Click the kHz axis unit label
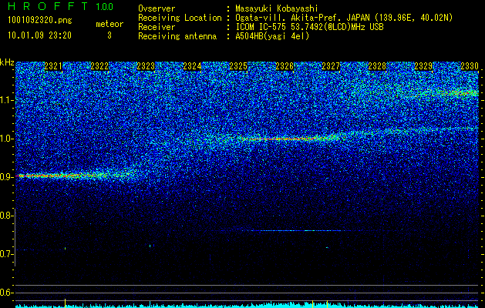Viewport: 485px width, 308px height. 7,62
